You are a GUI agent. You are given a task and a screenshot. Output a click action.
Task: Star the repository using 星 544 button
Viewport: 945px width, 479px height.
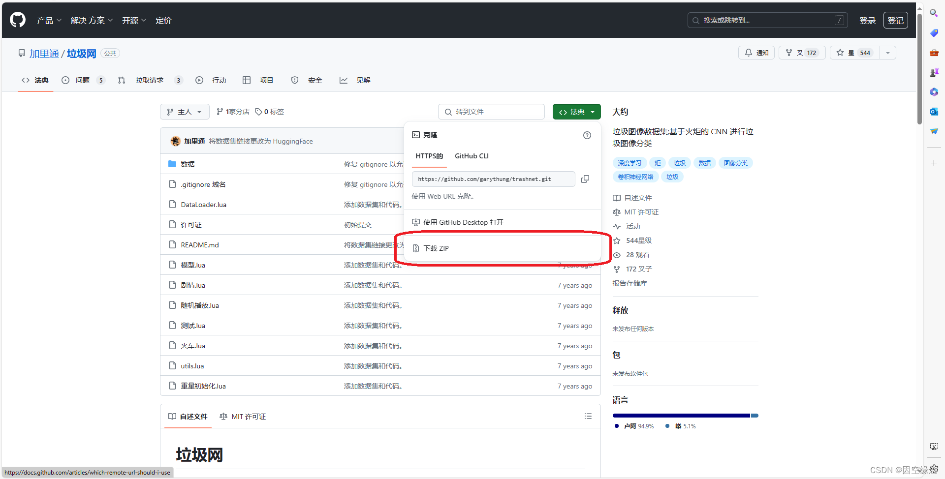pyautogui.click(x=854, y=53)
